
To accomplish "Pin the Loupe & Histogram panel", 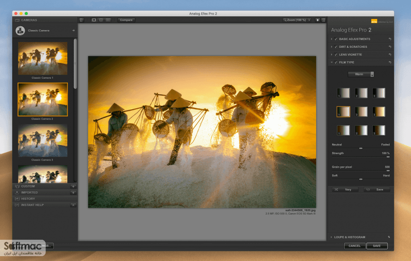I will 389,237.
